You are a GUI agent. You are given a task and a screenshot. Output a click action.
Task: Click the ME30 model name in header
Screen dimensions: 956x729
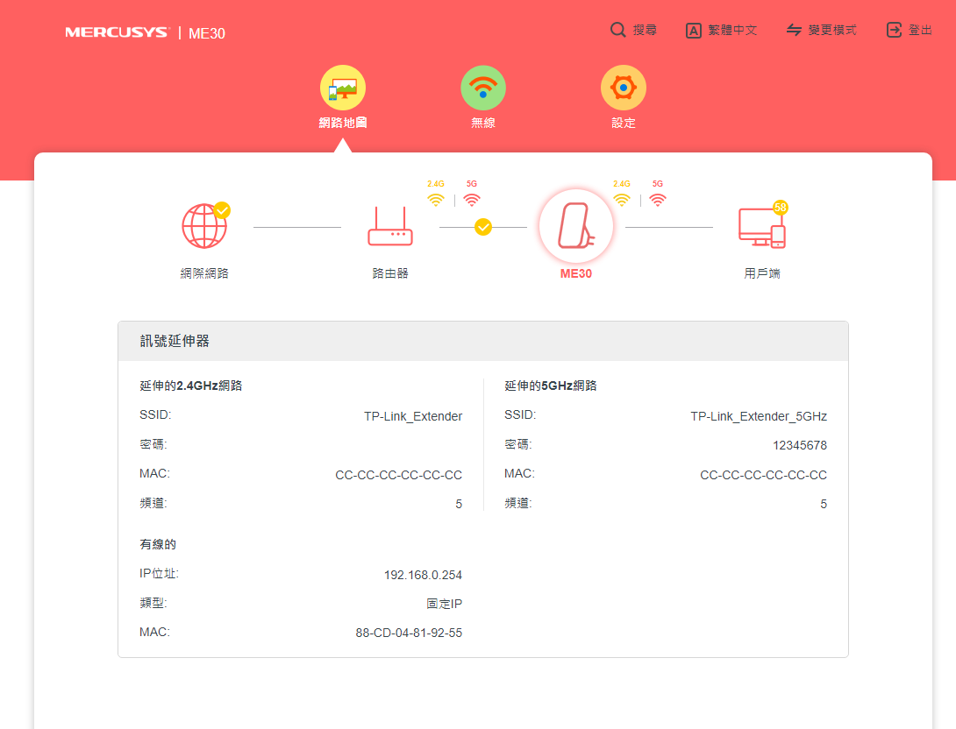pos(207,33)
